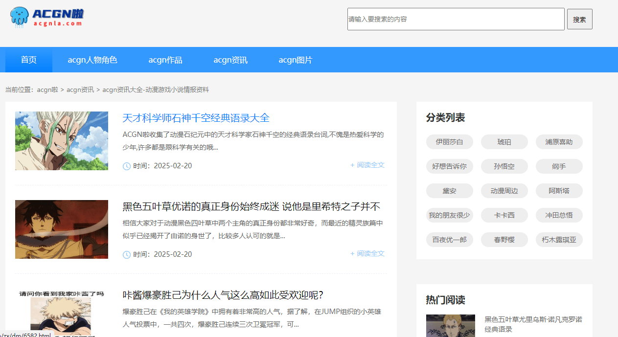Select the 纲手 category tag
Image resolution: width=618 pixels, height=337 pixels.
559,166
